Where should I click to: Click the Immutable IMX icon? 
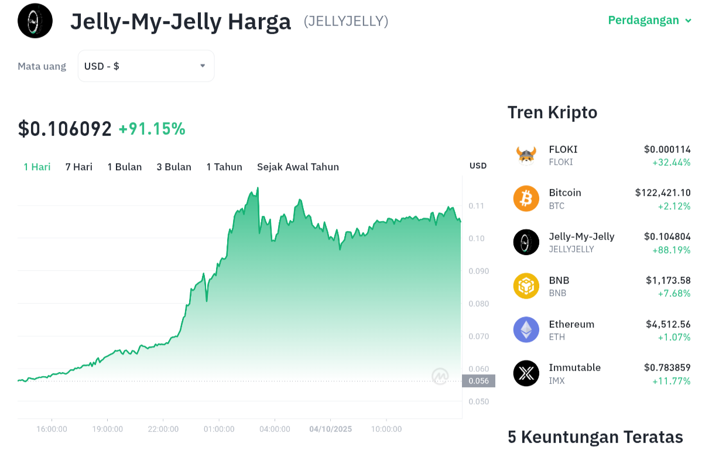526,373
